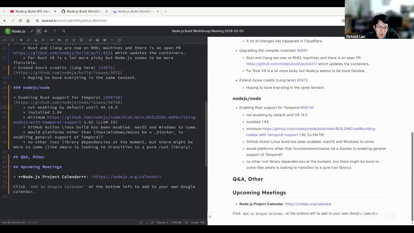Click Length: 1981 in status bar
The height and width of the screenshot is (233, 414).
click(x=198, y=223)
